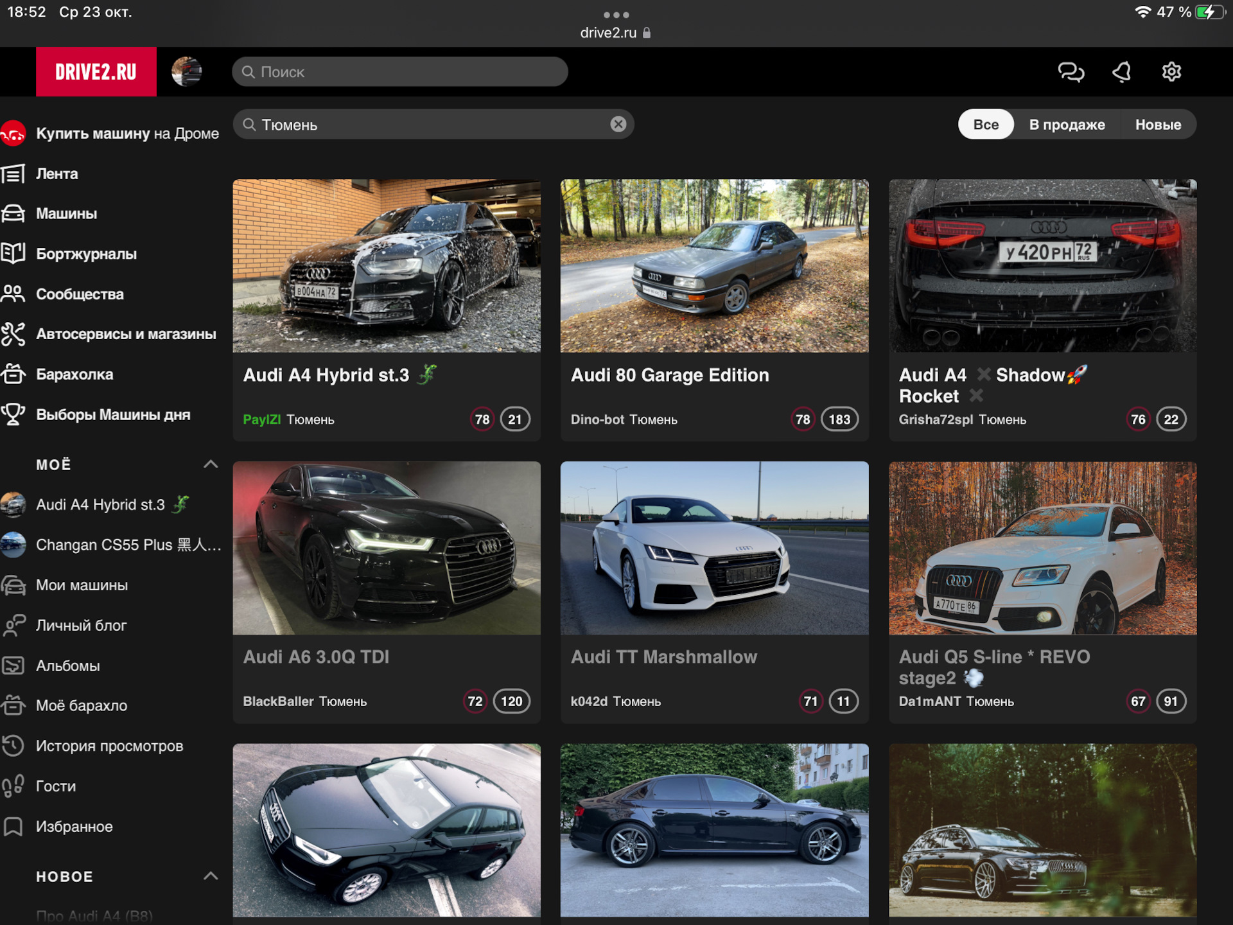Click the Моё барахло basket icon
The image size is (1233, 925).
point(13,705)
